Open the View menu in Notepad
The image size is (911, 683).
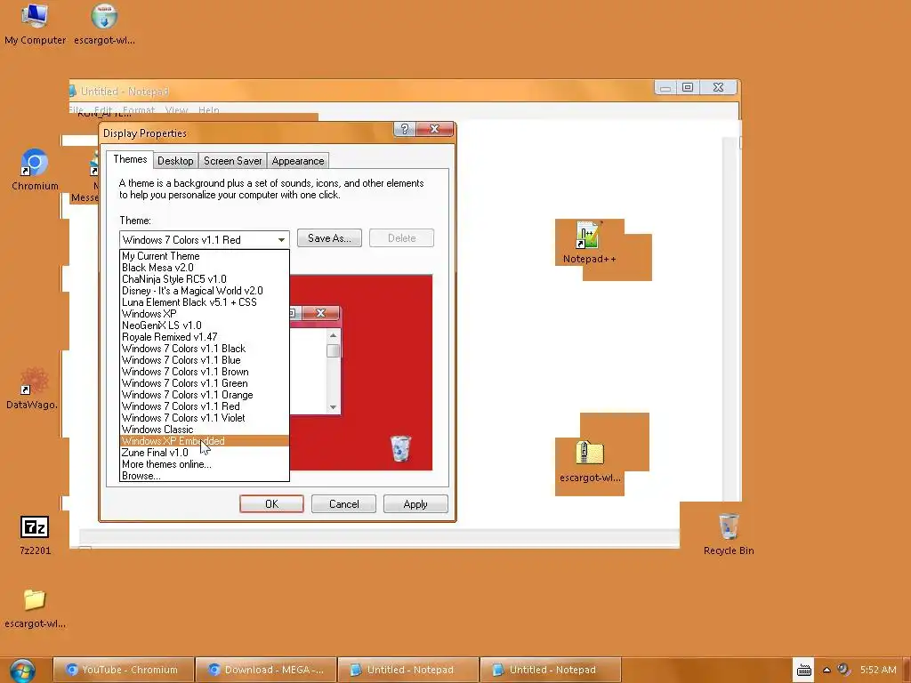(176, 109)
